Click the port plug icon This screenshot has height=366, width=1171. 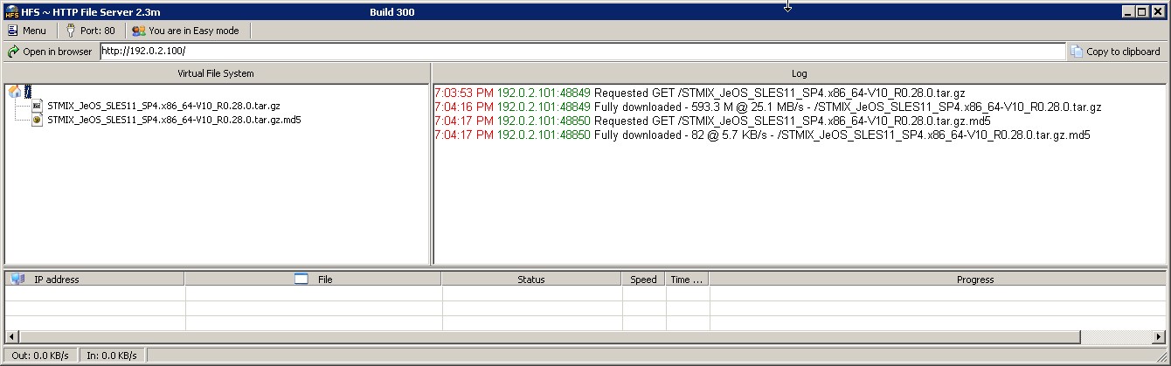[x=70, y=31]
